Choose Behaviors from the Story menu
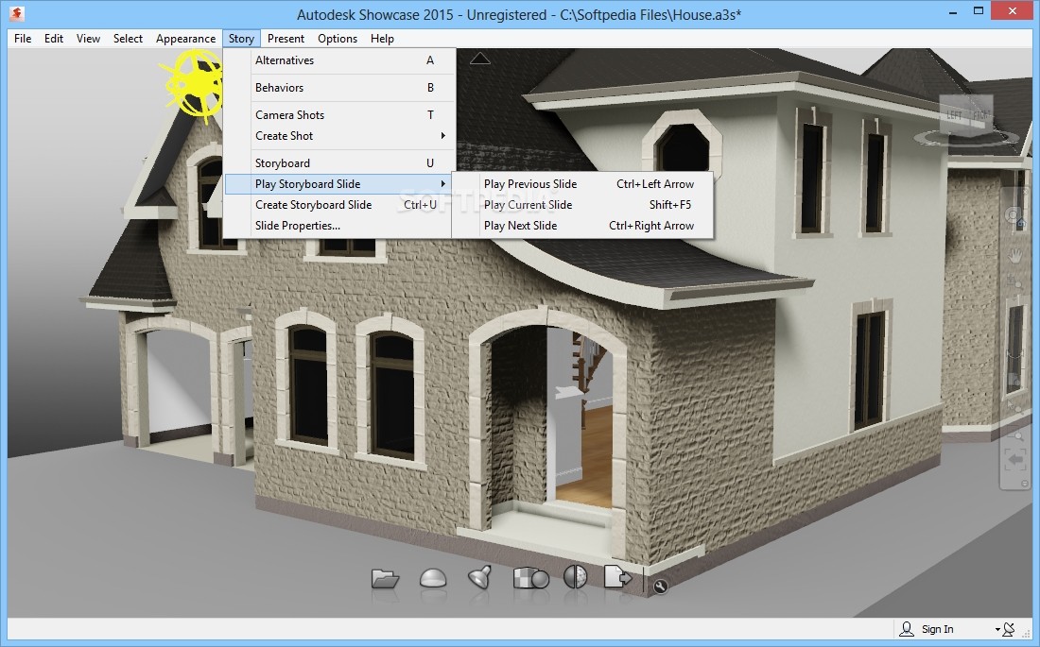The image size is (1040, 647). tap(339, 88)
